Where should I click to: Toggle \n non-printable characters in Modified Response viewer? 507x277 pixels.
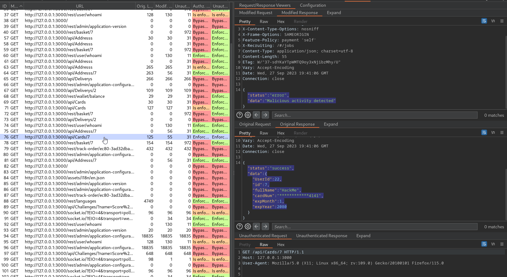click(x=493, y=21)
